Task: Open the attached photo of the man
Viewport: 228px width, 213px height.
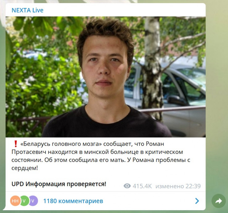Action: (106, 77)
